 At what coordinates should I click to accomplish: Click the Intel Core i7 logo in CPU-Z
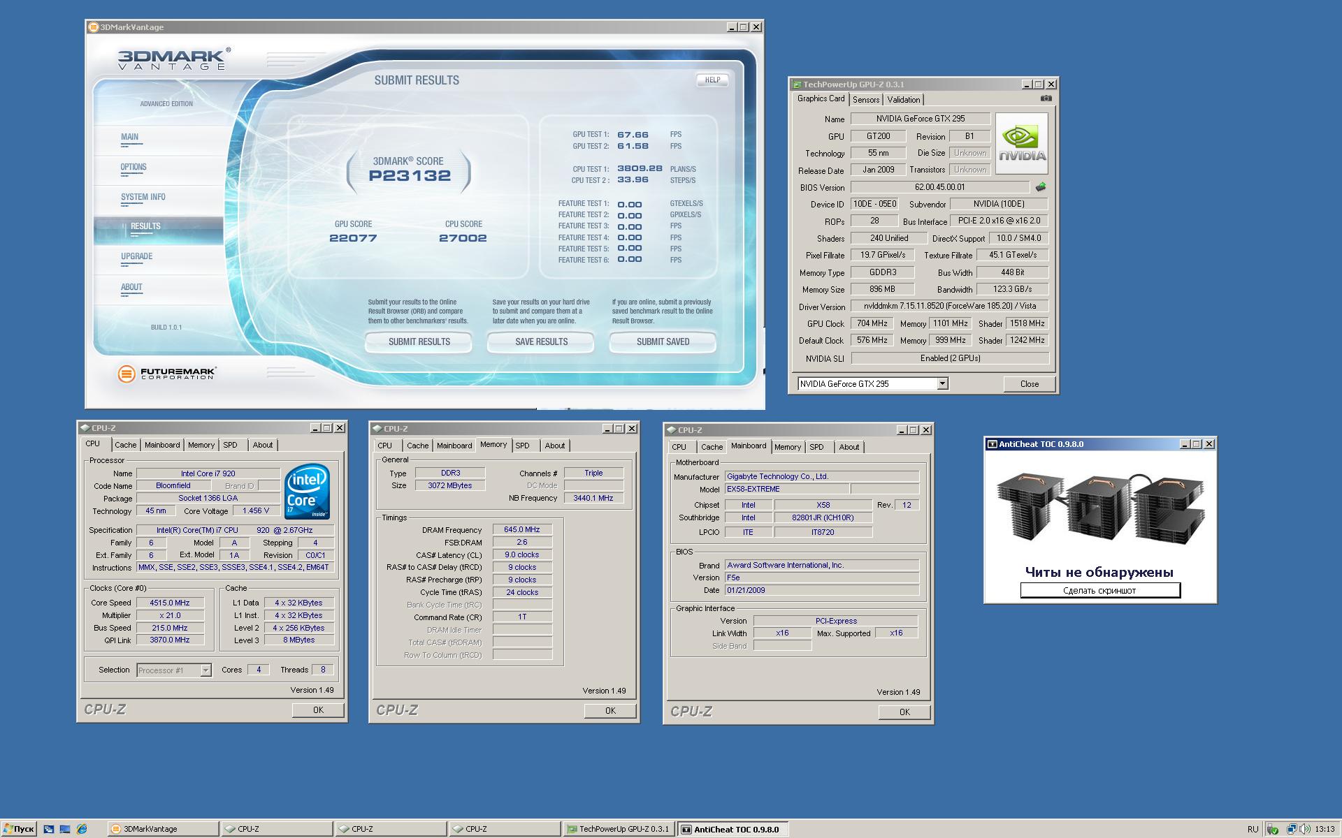click(307, 493)
